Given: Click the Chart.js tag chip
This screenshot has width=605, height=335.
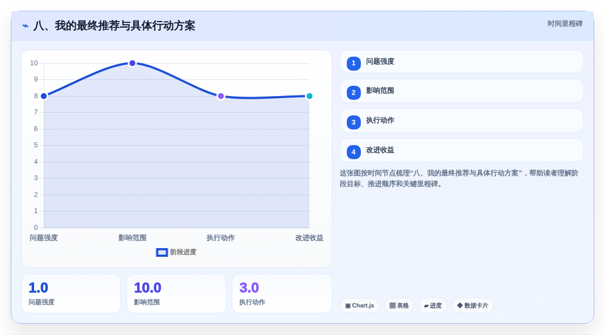Looking at the screenshot, I should [x=360, y=306].
